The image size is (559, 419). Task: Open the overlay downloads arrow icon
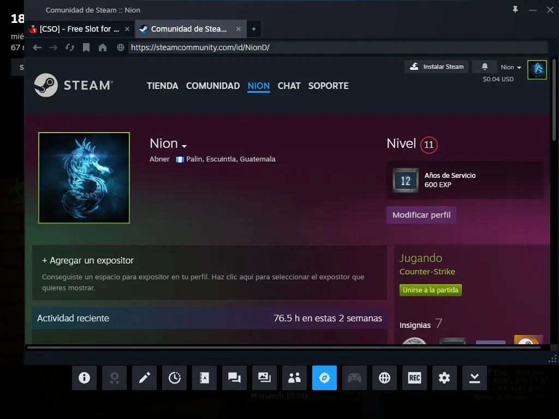[474, 378]
